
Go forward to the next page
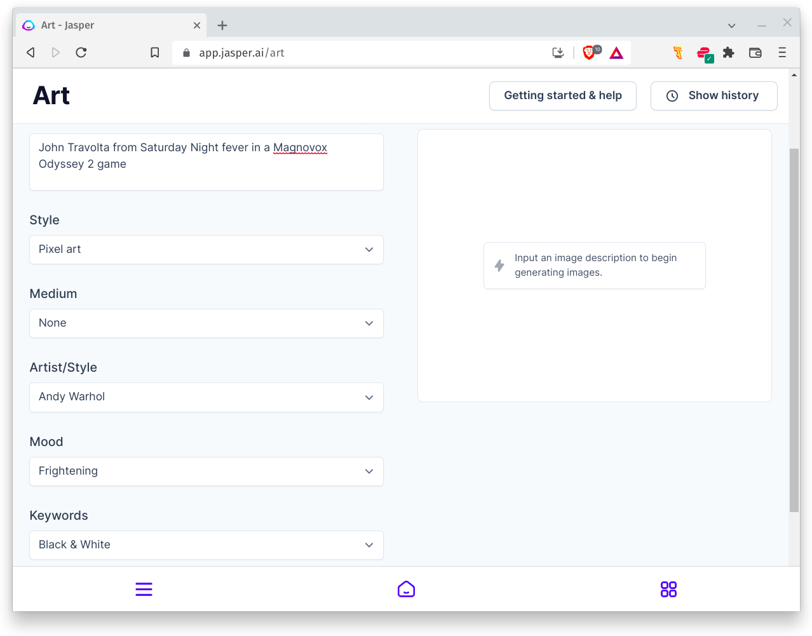(x=56, y=53)
